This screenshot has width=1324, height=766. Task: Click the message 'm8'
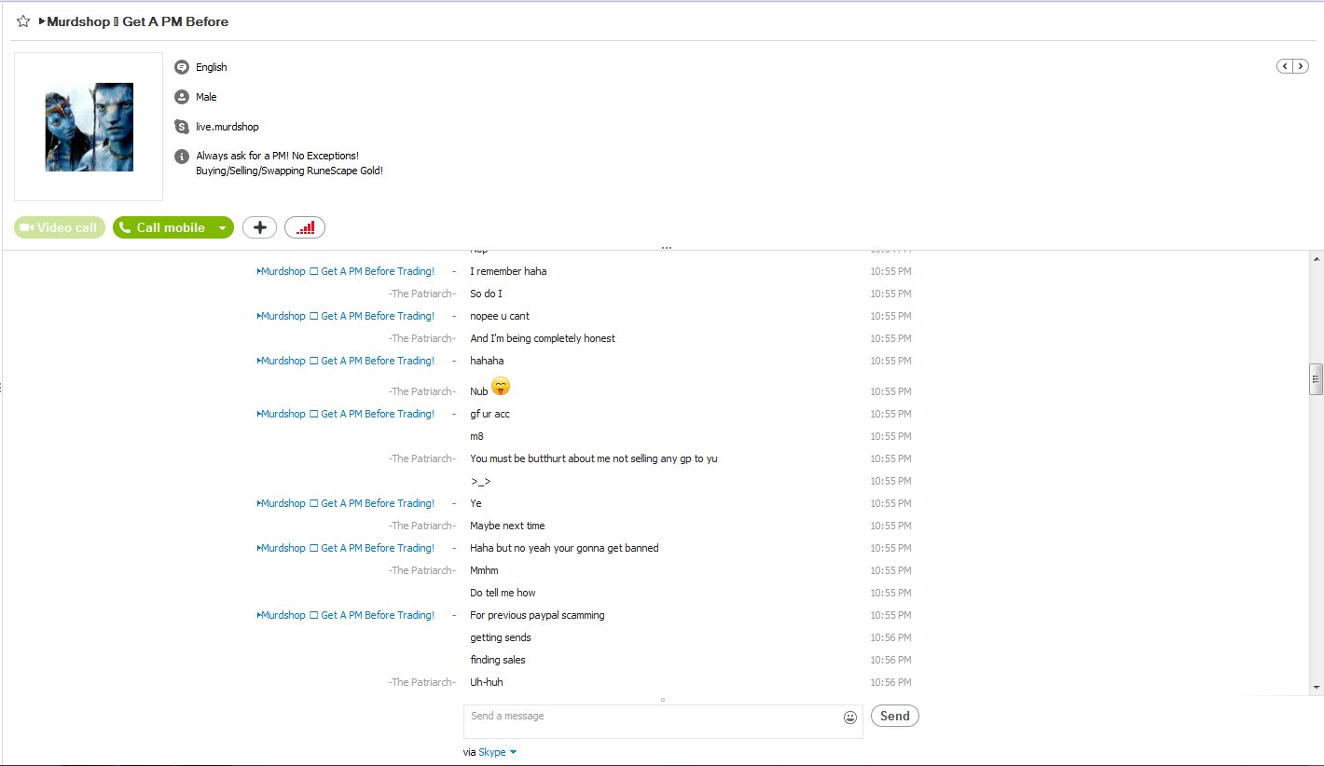(476, 436)
